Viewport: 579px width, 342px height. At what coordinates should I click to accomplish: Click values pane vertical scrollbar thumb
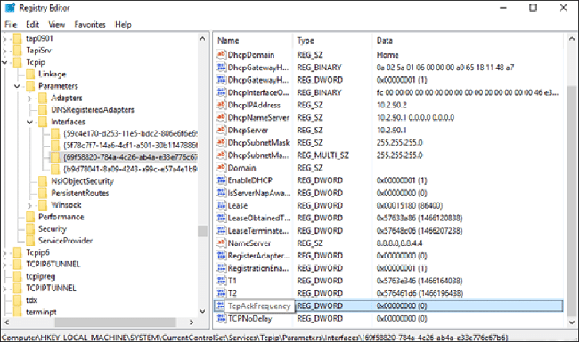pyautogui.click(x=571, y=201)
